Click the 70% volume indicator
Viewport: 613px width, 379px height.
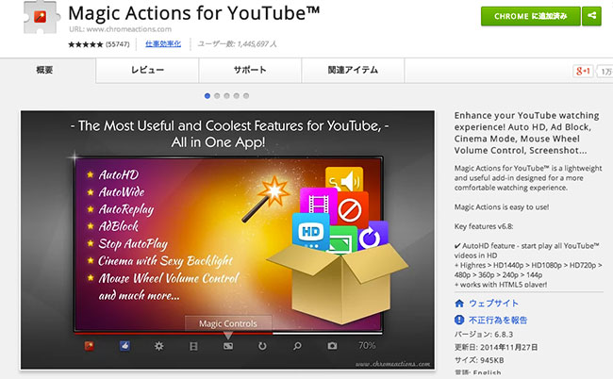(x=367, y=345)
